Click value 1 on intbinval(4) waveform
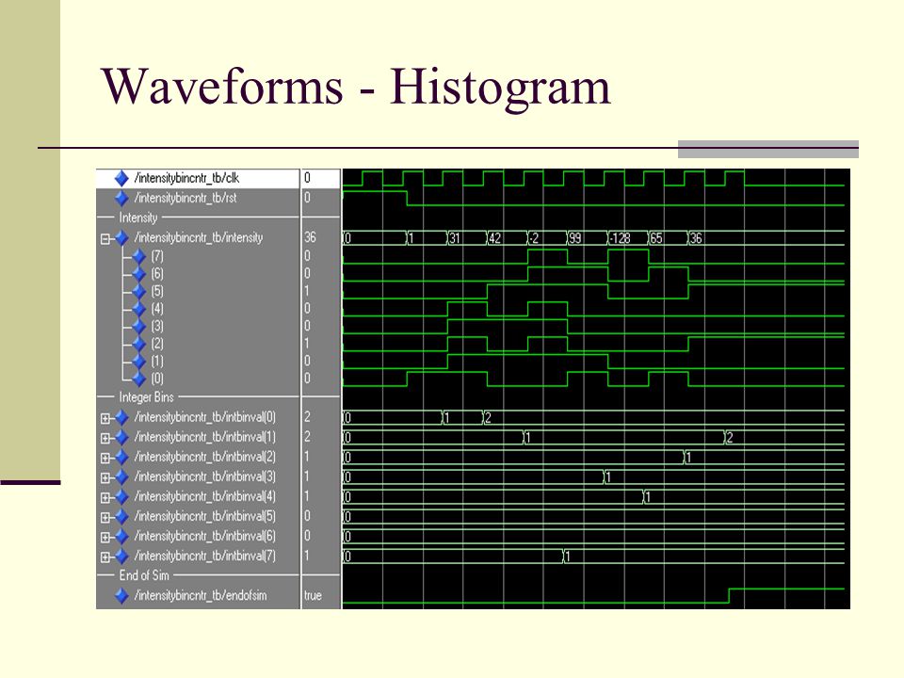Viewport: 904px width, 678px height. coord(648,497)
